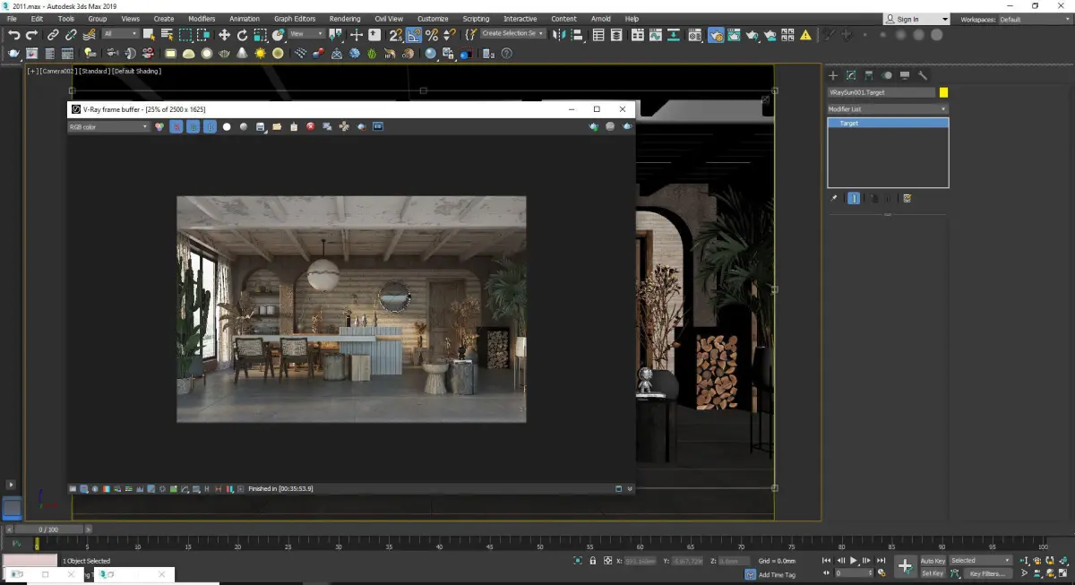Select the Move transform tool
Viewport: 1075px width, 585px height.
click(x=224, y=35)
